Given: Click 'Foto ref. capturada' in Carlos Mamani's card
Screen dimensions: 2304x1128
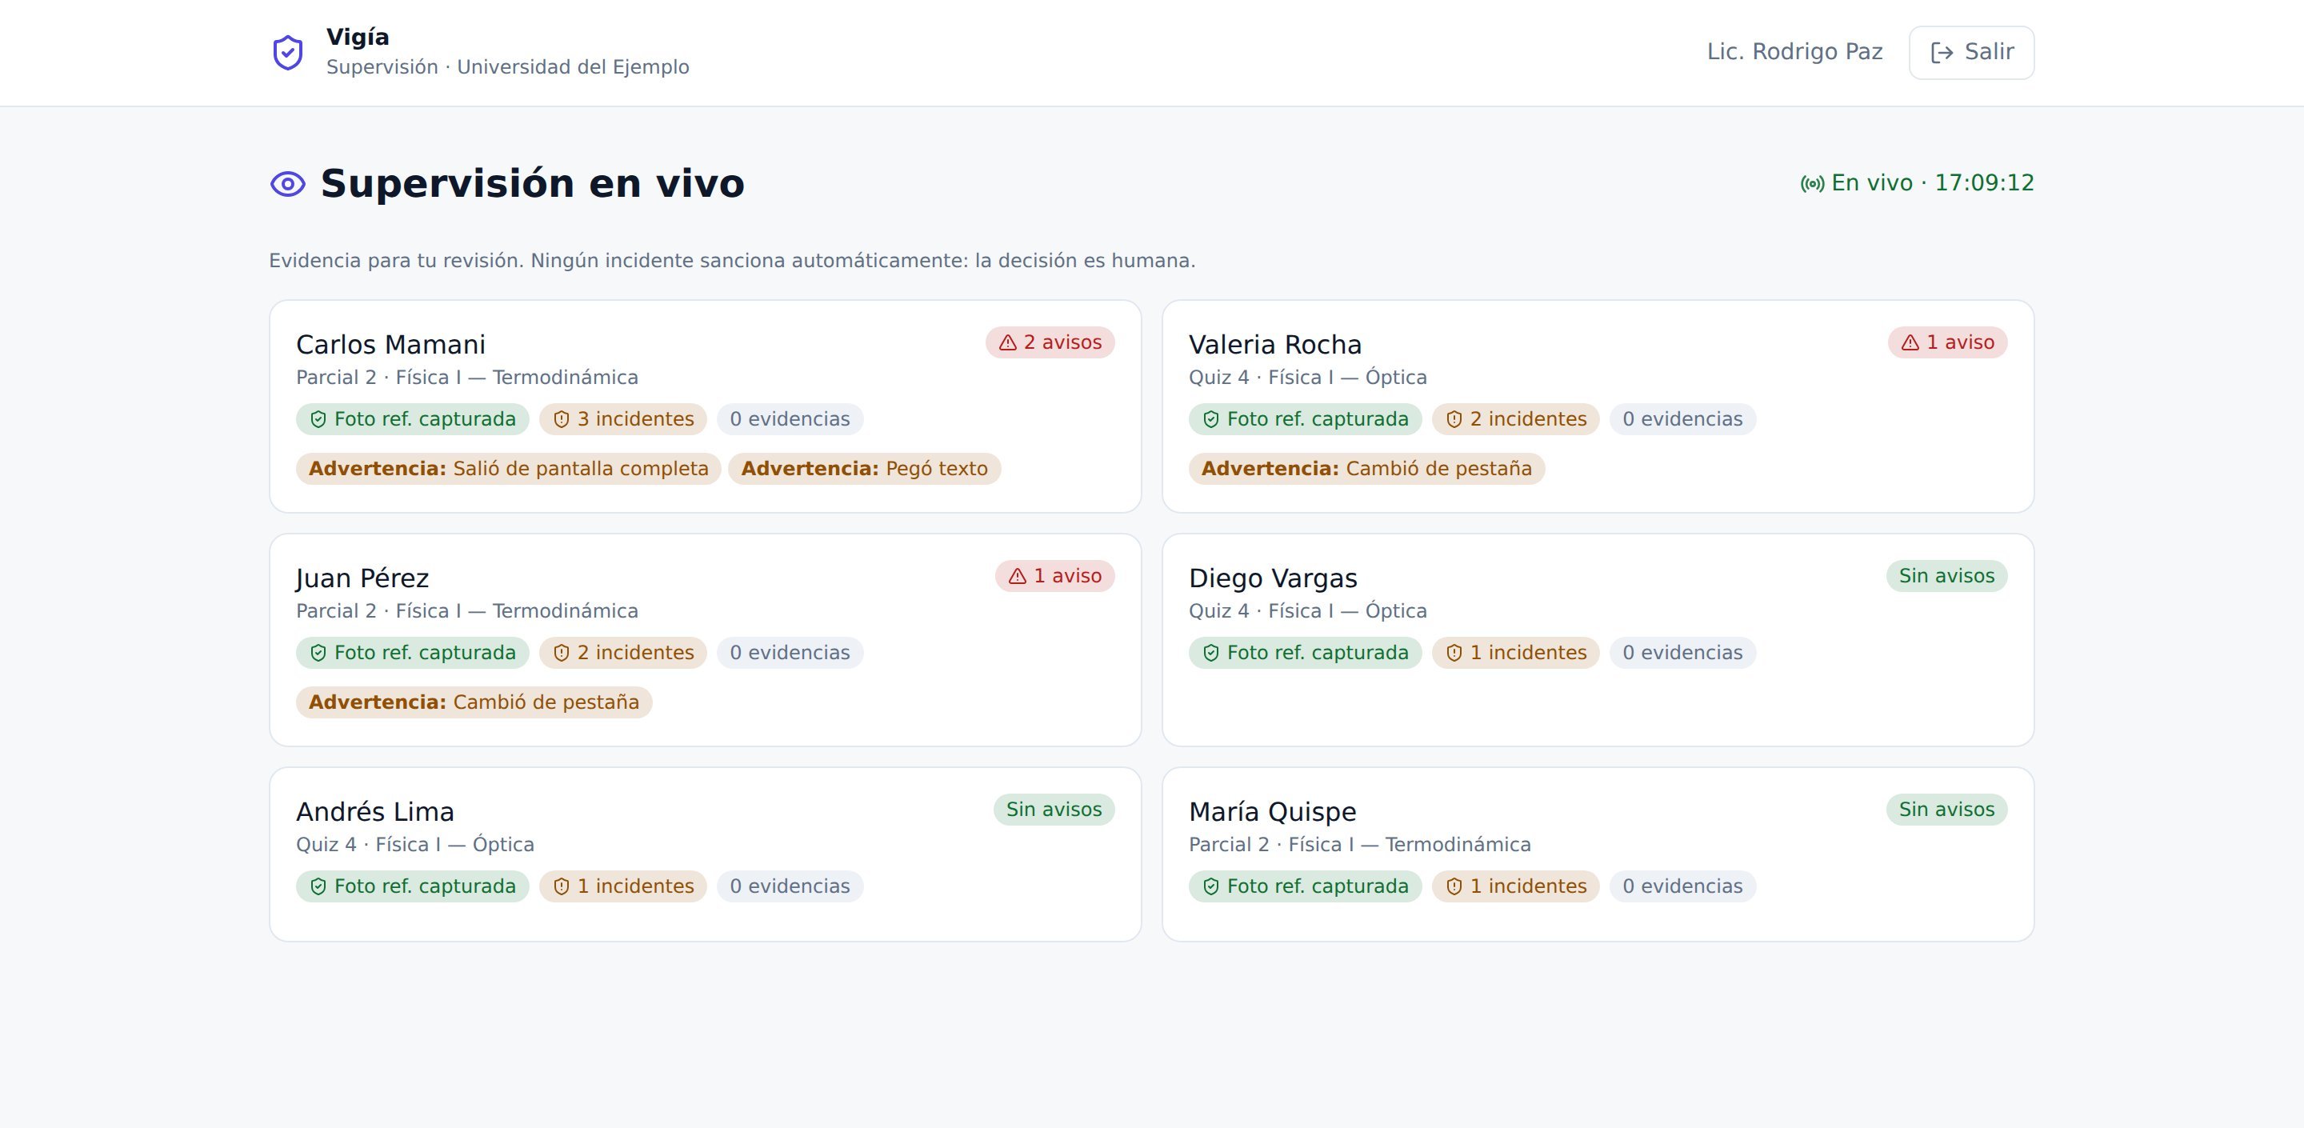Looking at the screenshot, I should pos(412,419).
